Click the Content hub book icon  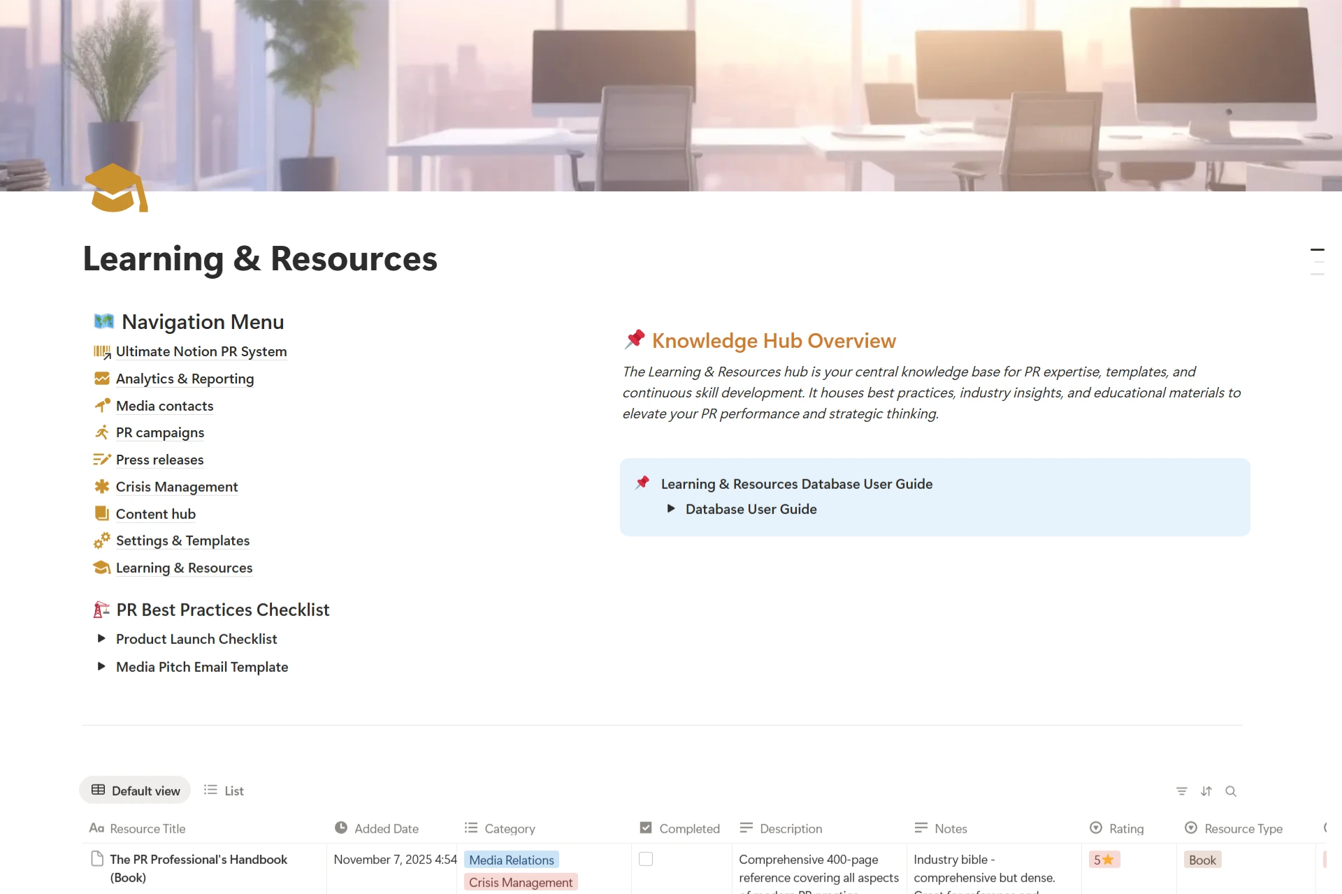[102, 514]
